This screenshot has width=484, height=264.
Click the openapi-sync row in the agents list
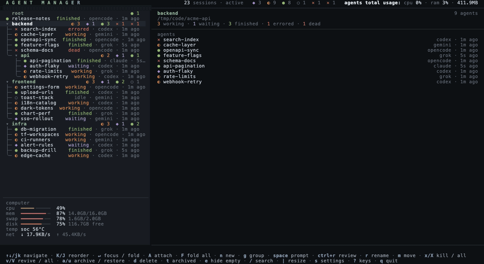pos(318,50)
